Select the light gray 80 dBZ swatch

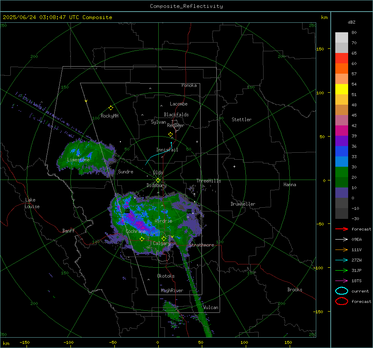click(342, 37)
